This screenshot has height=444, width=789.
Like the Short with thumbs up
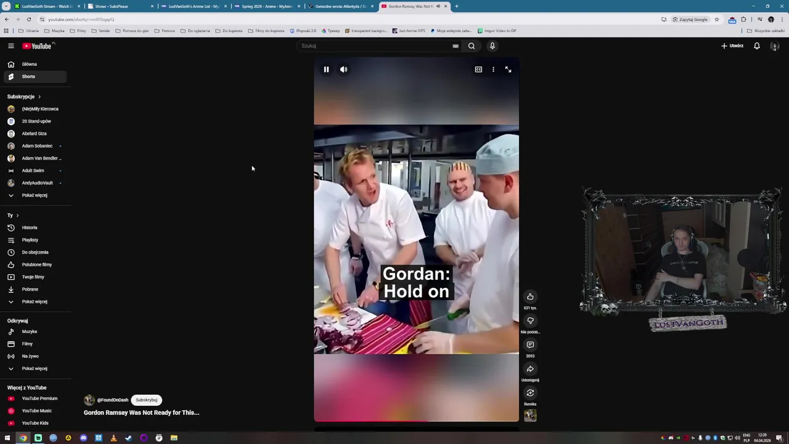530,297
